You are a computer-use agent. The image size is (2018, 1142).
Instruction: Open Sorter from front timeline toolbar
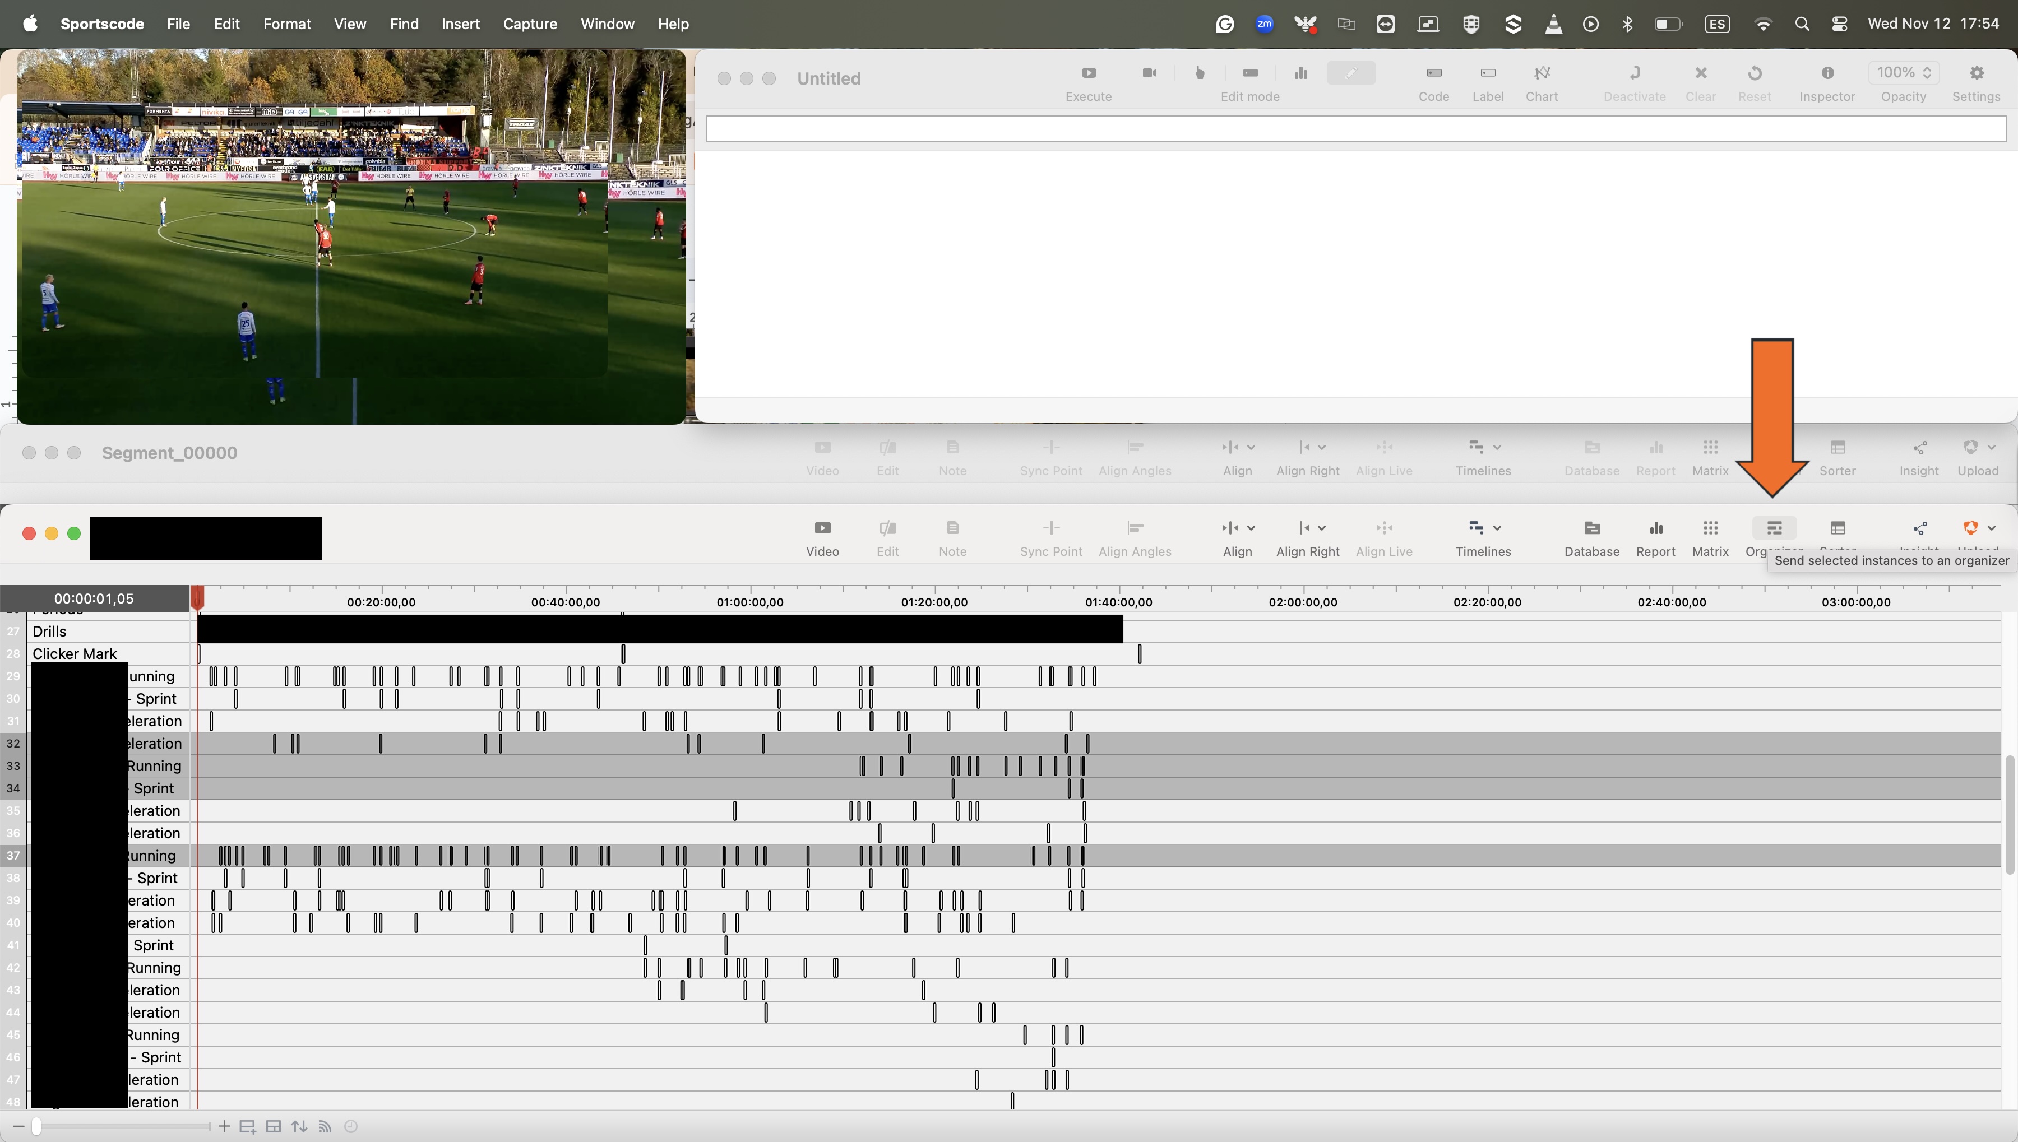click(1838, 528)
